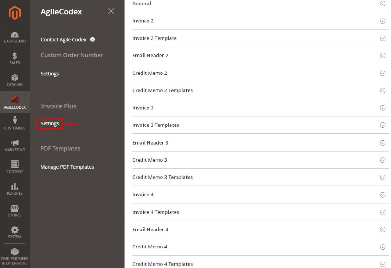Expand the General section arrow

coord(383,4)
